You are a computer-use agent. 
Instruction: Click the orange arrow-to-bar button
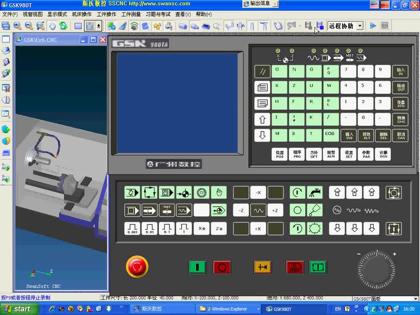click(x=262, y=267)
